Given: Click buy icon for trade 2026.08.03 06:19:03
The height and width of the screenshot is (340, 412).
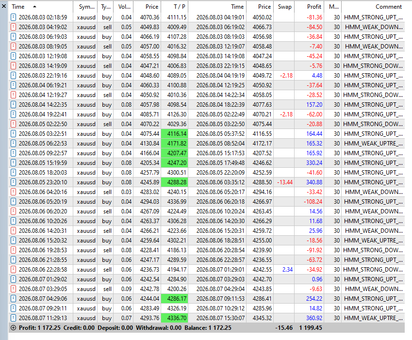Looking at the screenshot, I should 13,37.
